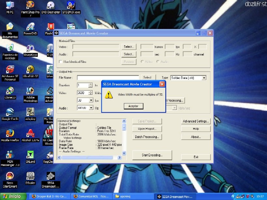Open BitLord desktop shortcut
The image size is (267, 200).
(30, 157)
